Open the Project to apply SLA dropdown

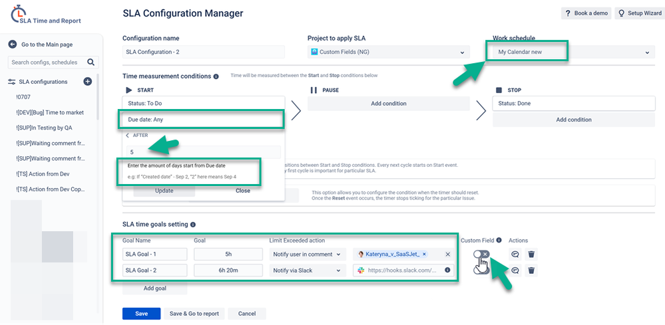point(389,53)
